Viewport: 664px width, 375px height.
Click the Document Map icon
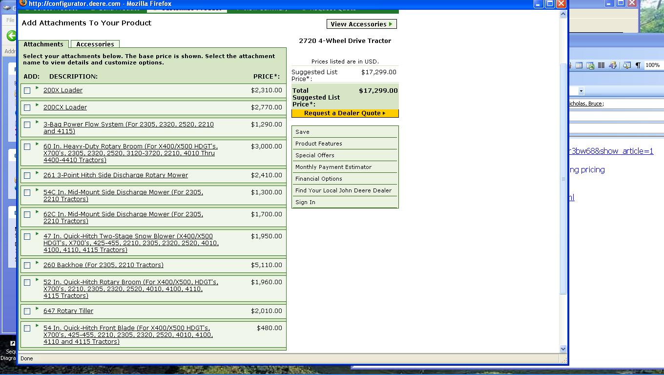point(627,65)
